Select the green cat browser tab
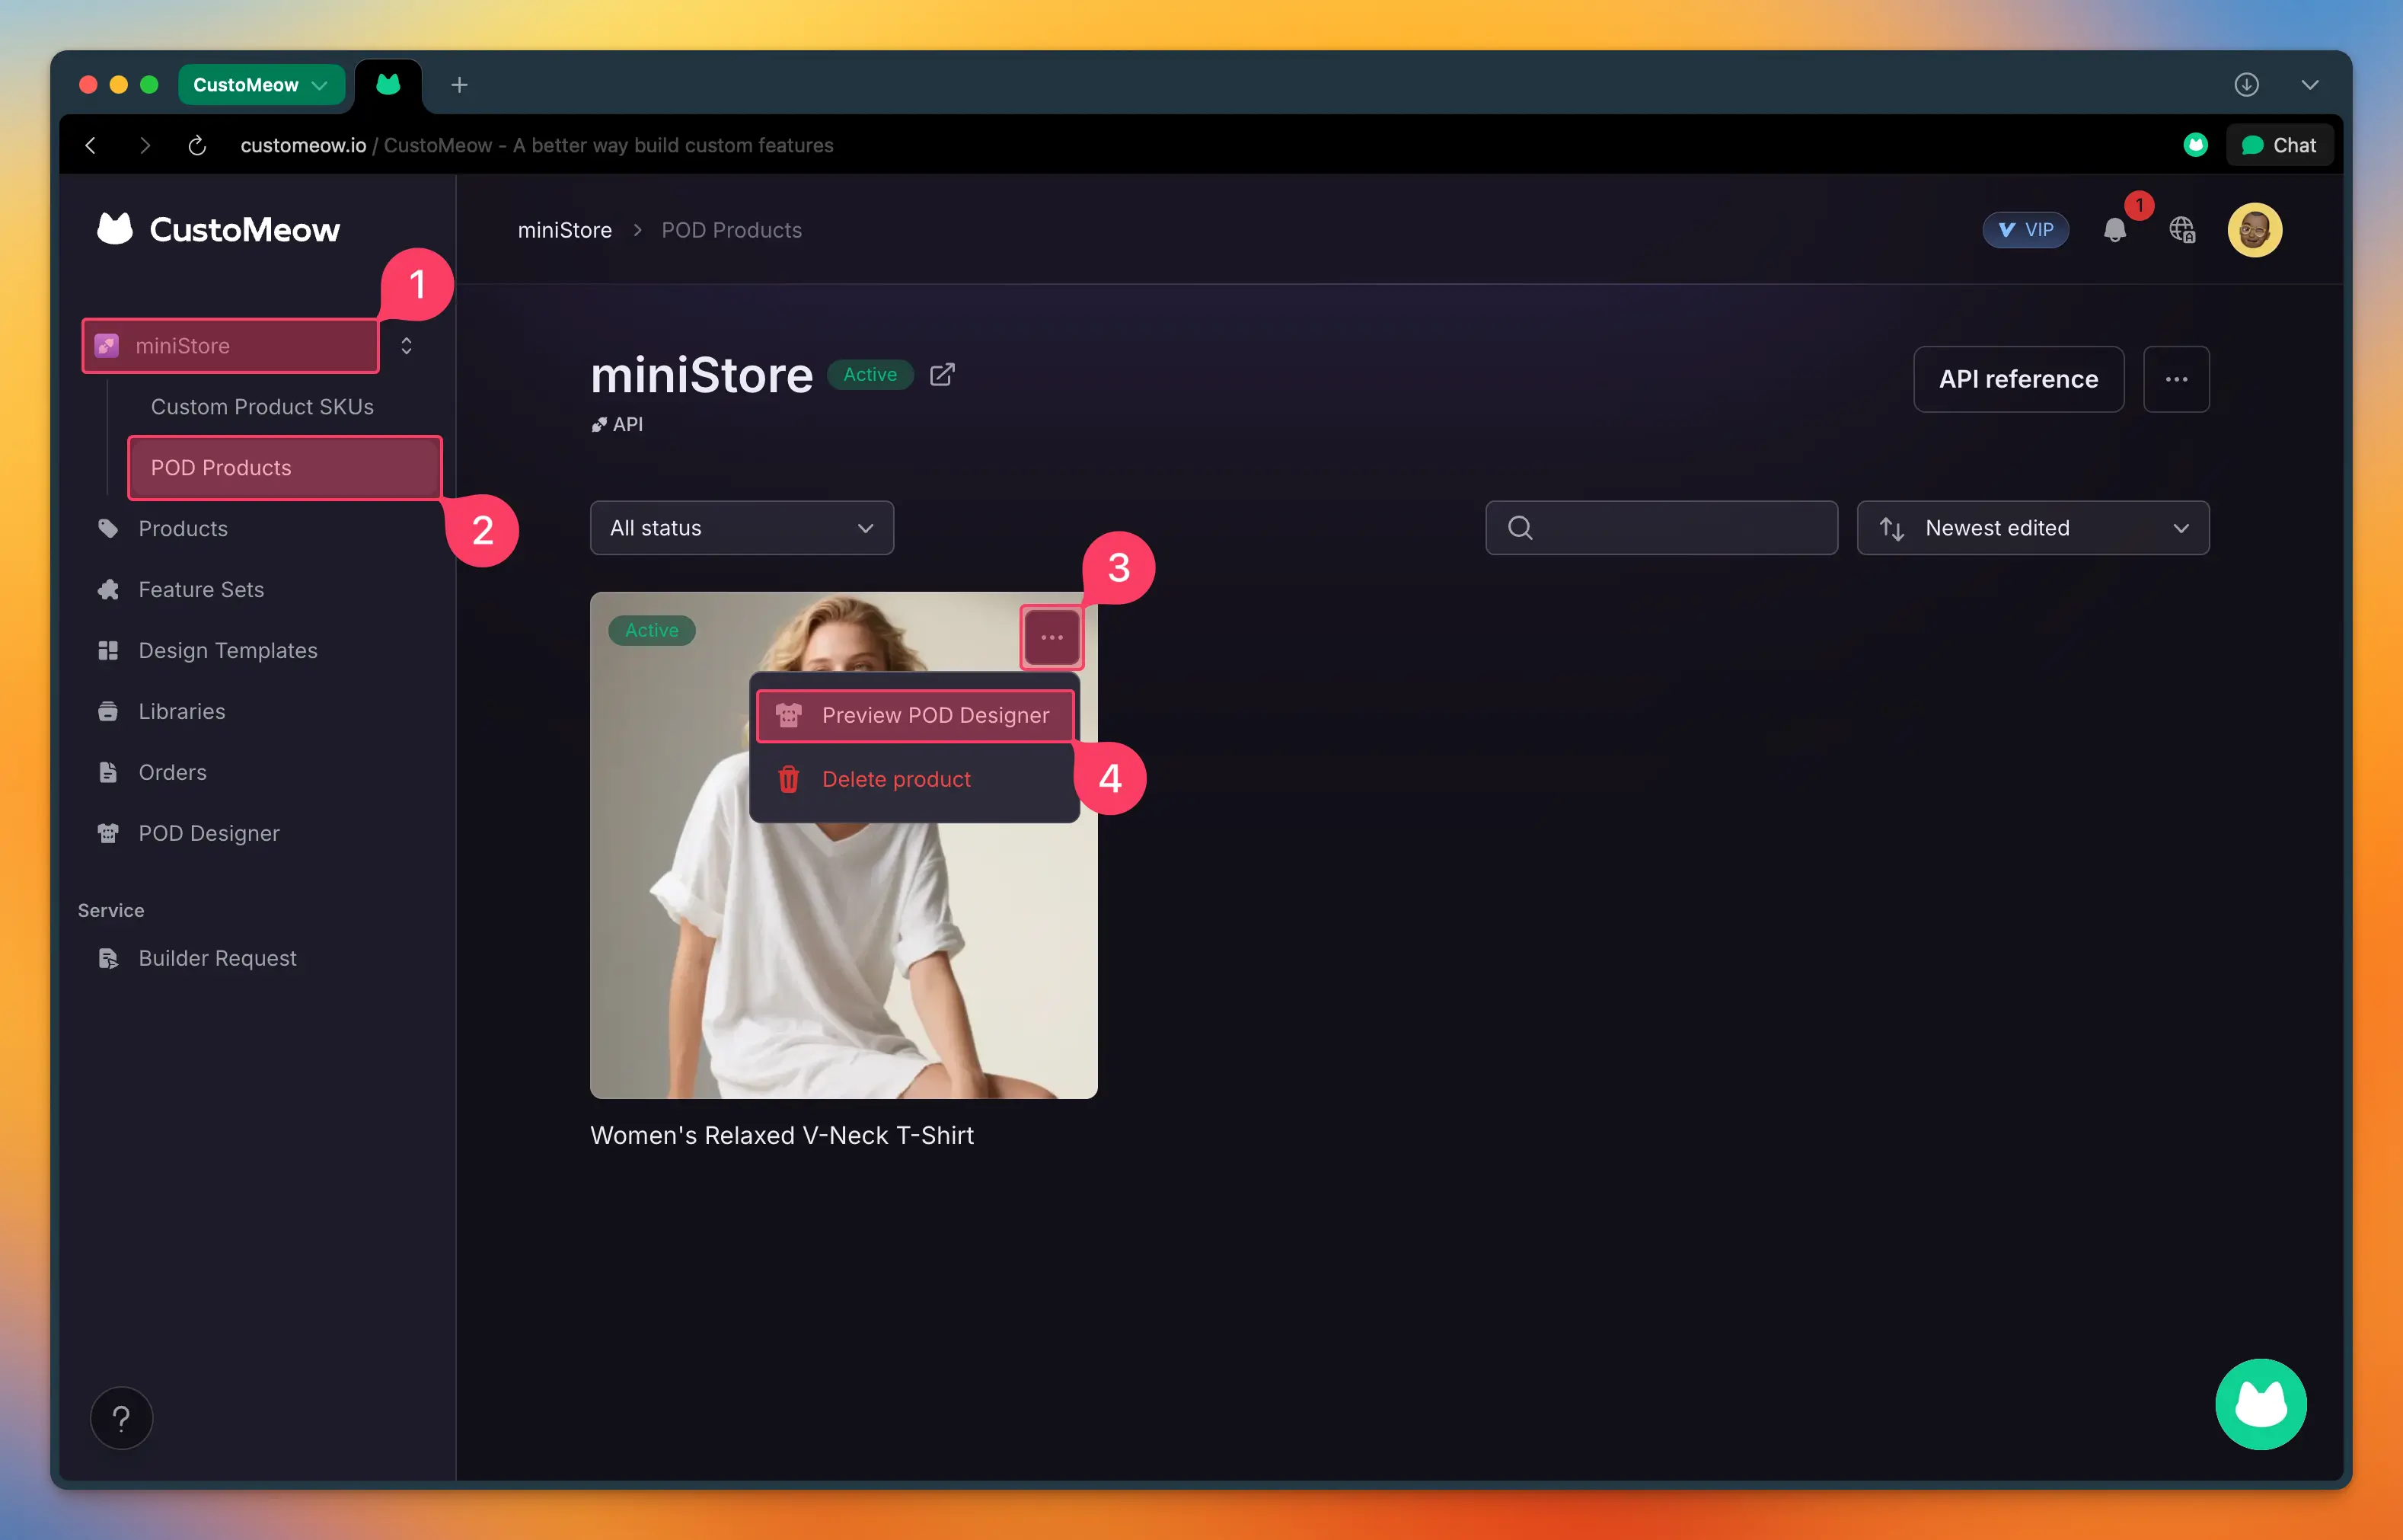 pos(388,85)
